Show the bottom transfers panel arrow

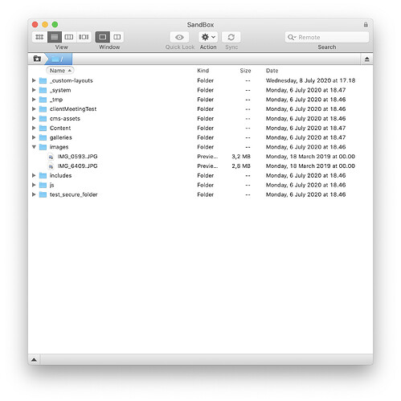(34, 359)
